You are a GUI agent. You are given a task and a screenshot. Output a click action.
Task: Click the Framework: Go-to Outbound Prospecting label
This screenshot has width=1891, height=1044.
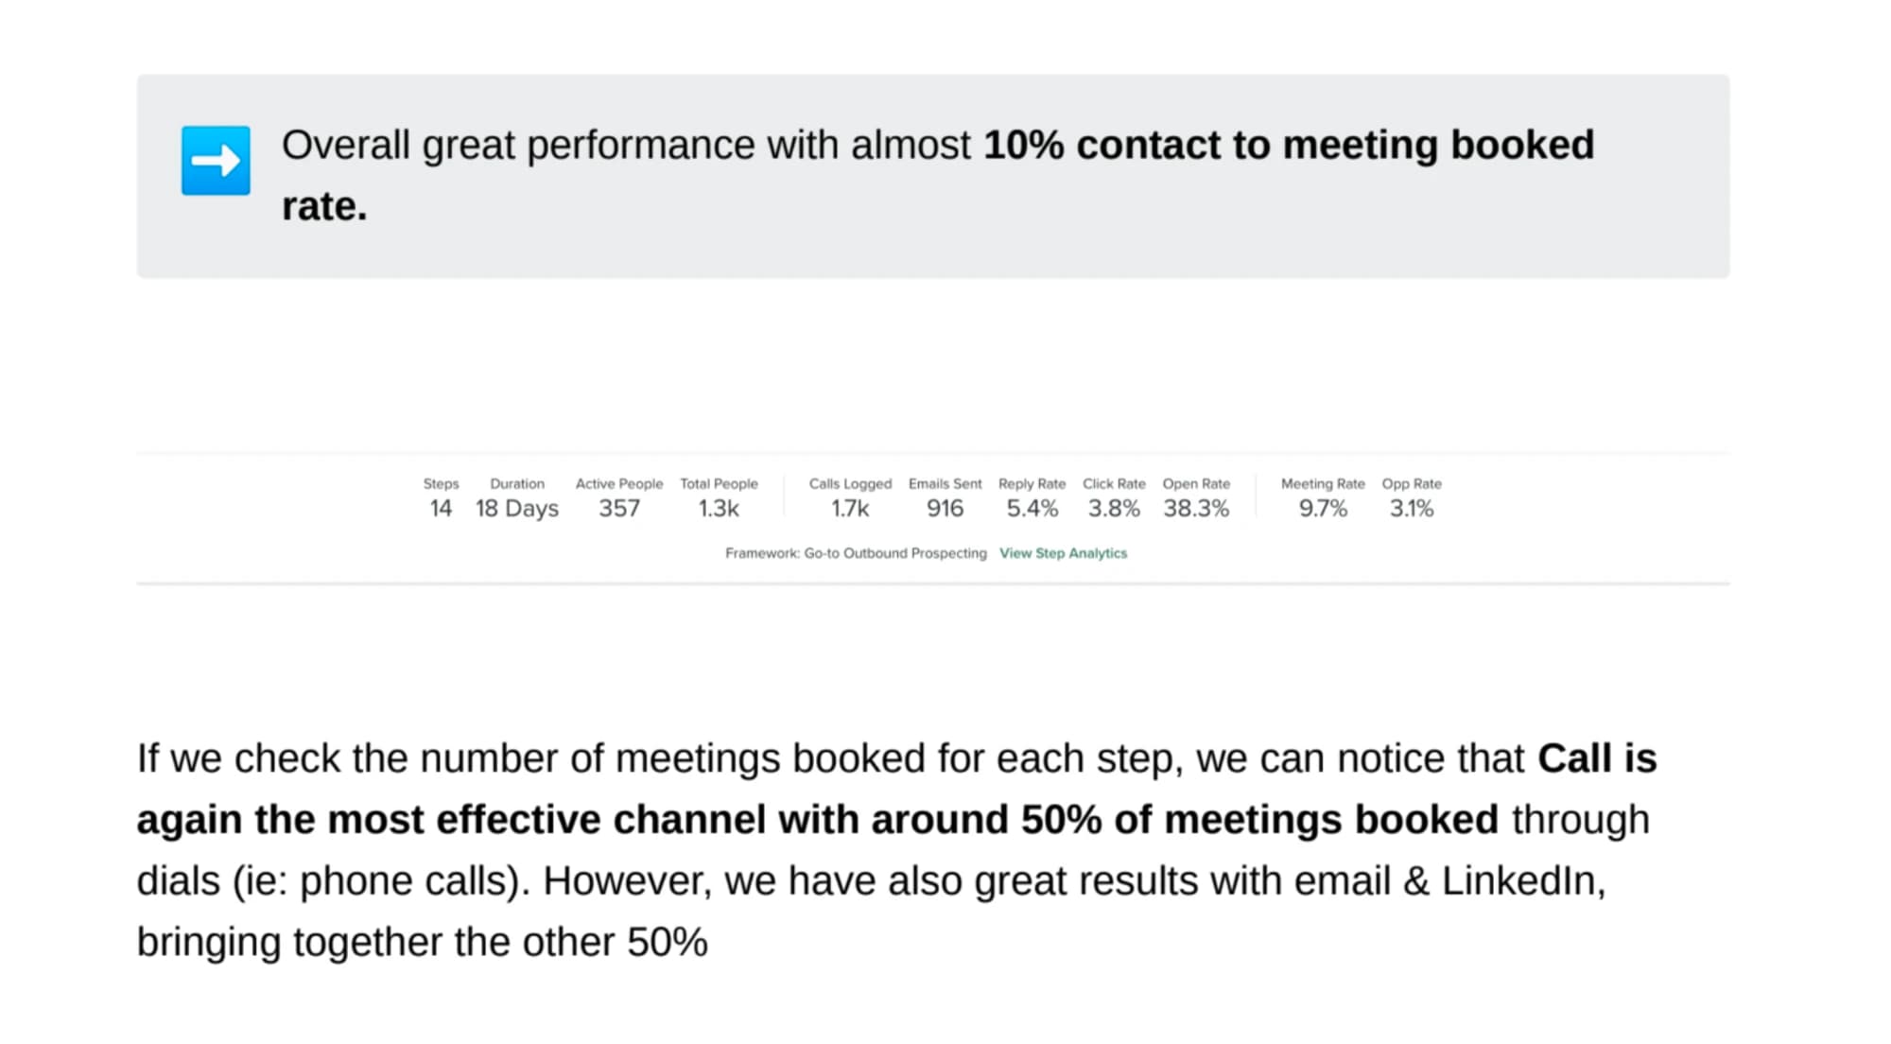tap(856, 553)
